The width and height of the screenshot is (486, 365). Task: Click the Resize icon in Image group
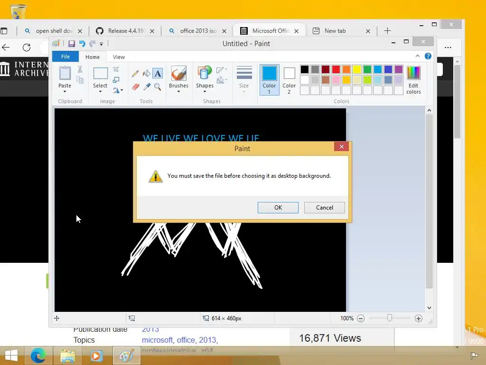pos(116,80)
